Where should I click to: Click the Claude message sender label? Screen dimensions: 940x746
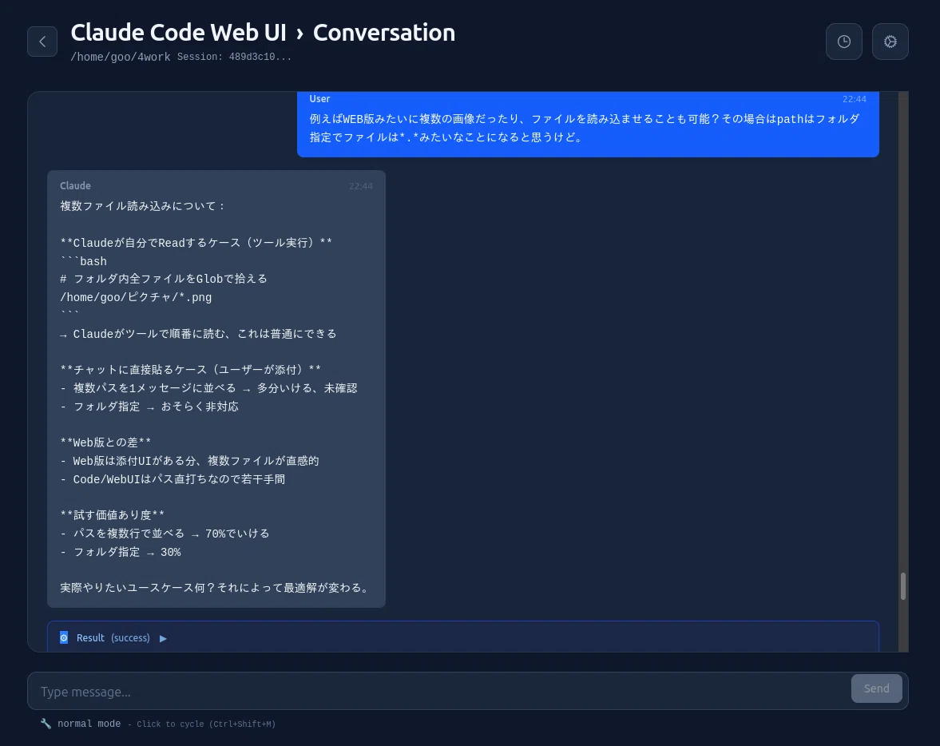pyautogui.click(x=76, y=186)
